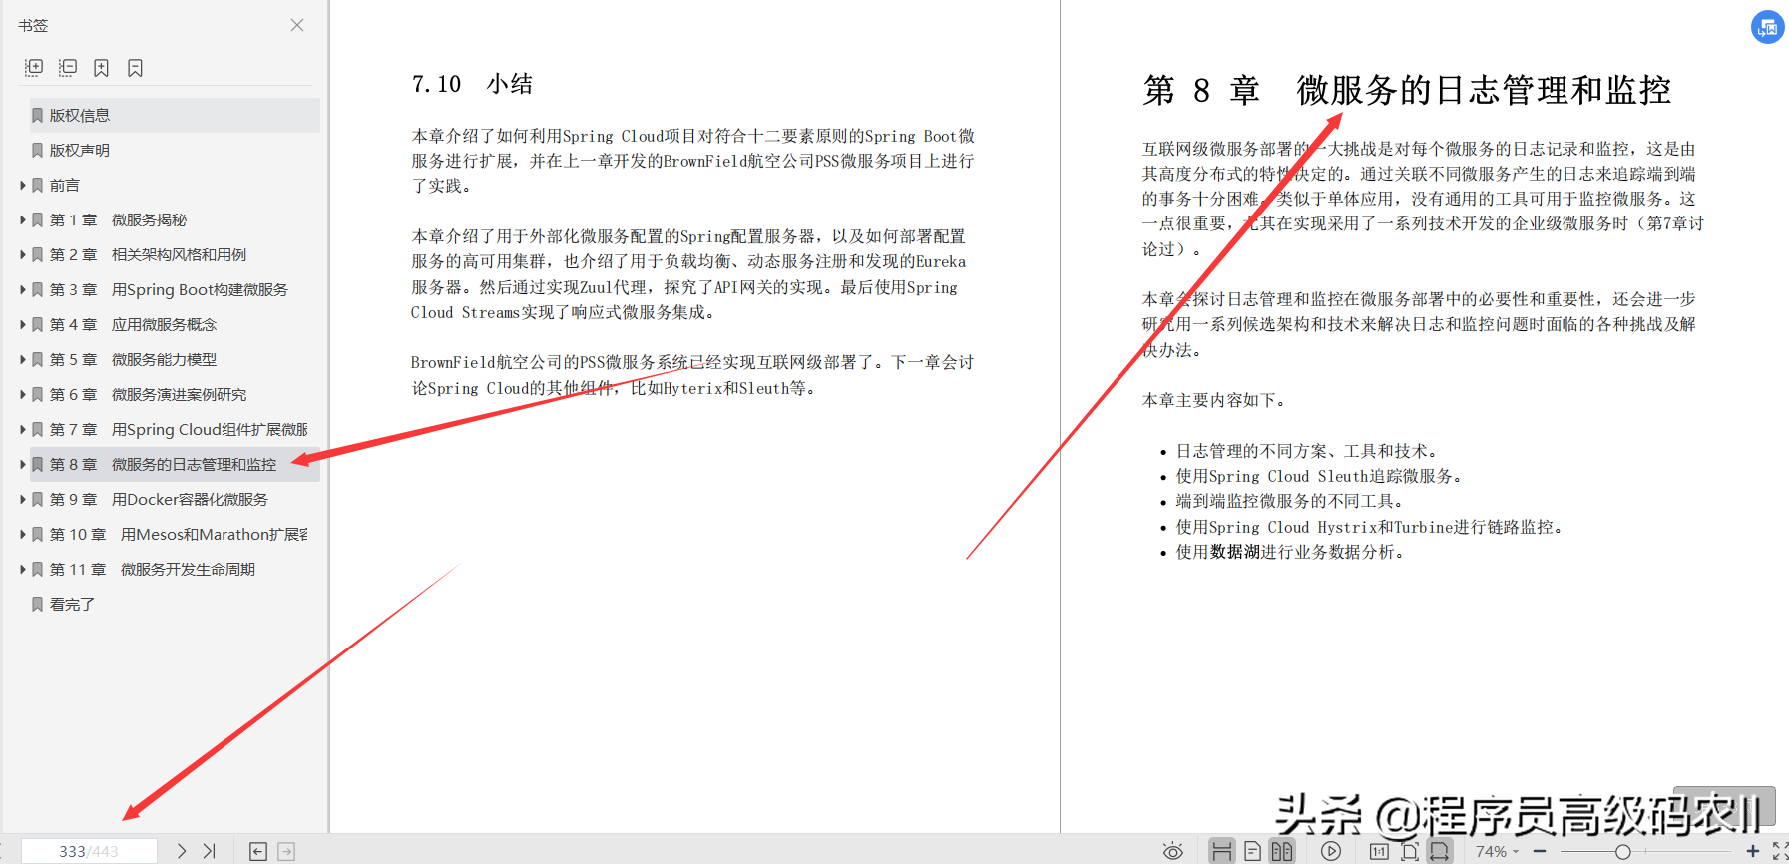Expand the 第 7 章 bookmark
Image resolution: width=1789 pixels, height=864 pixels.
(23, 429)
